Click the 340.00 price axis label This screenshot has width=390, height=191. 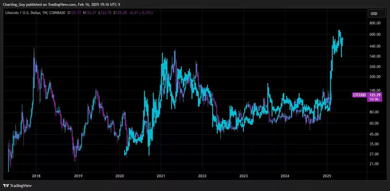click(375, 56)
